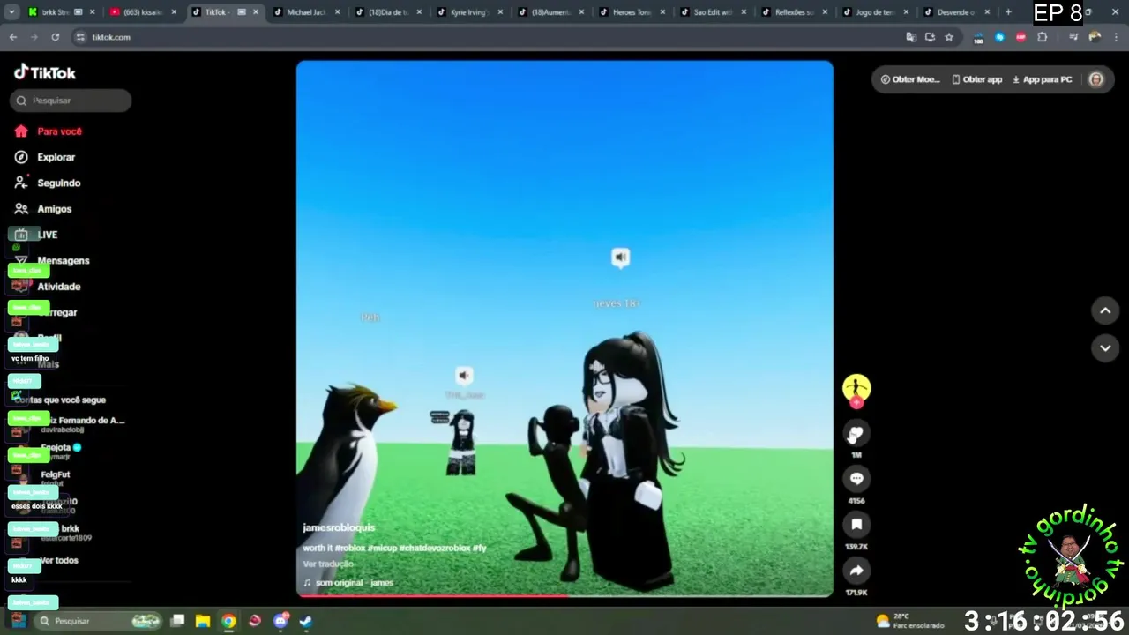Share the video with the arrow icon
The height and width of the screenshot is (635, 1129).
point(856,571)
